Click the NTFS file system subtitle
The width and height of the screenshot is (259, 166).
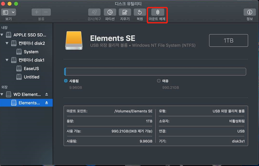[x=143, y=45]
